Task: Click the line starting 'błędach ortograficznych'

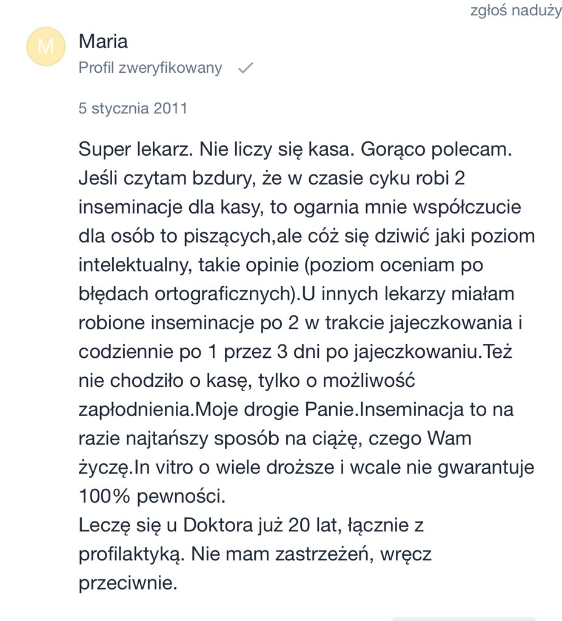Action: pyautogui.click(x=296, y=294)
